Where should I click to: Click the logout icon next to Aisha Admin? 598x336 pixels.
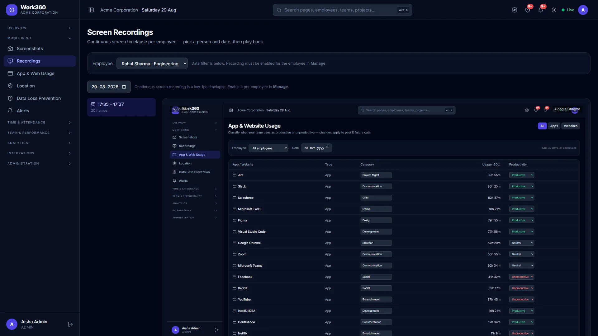pos(70,324)
